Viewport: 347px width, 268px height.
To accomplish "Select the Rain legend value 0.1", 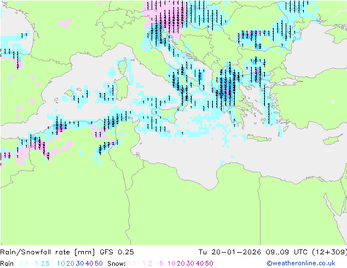I will [24, 264].
